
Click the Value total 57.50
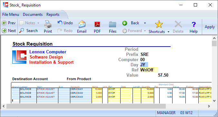[x=163, y=75]
